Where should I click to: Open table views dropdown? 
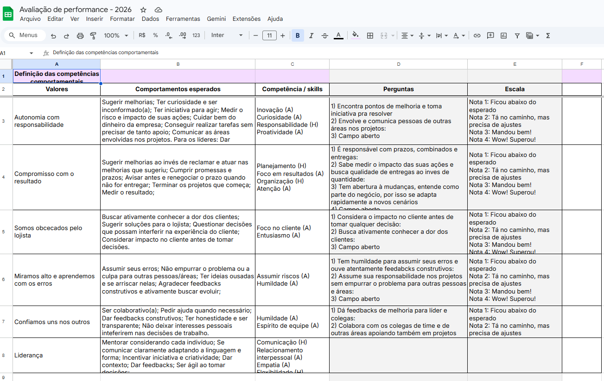click(x=533, y=36)
